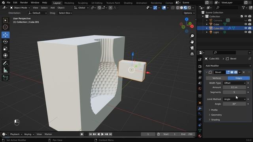Toggle Bevel modifier edit mode display

point(228,72)
